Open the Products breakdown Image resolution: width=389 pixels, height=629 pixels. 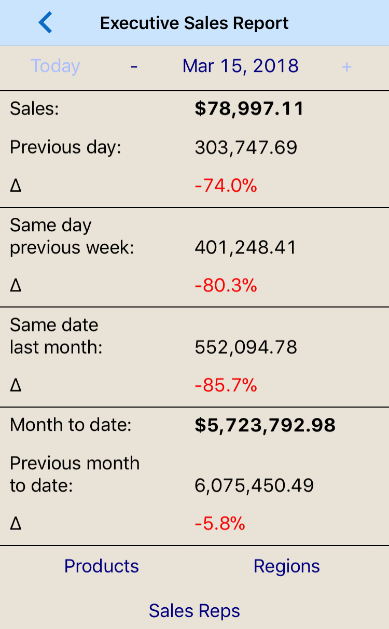click(102, 566)
